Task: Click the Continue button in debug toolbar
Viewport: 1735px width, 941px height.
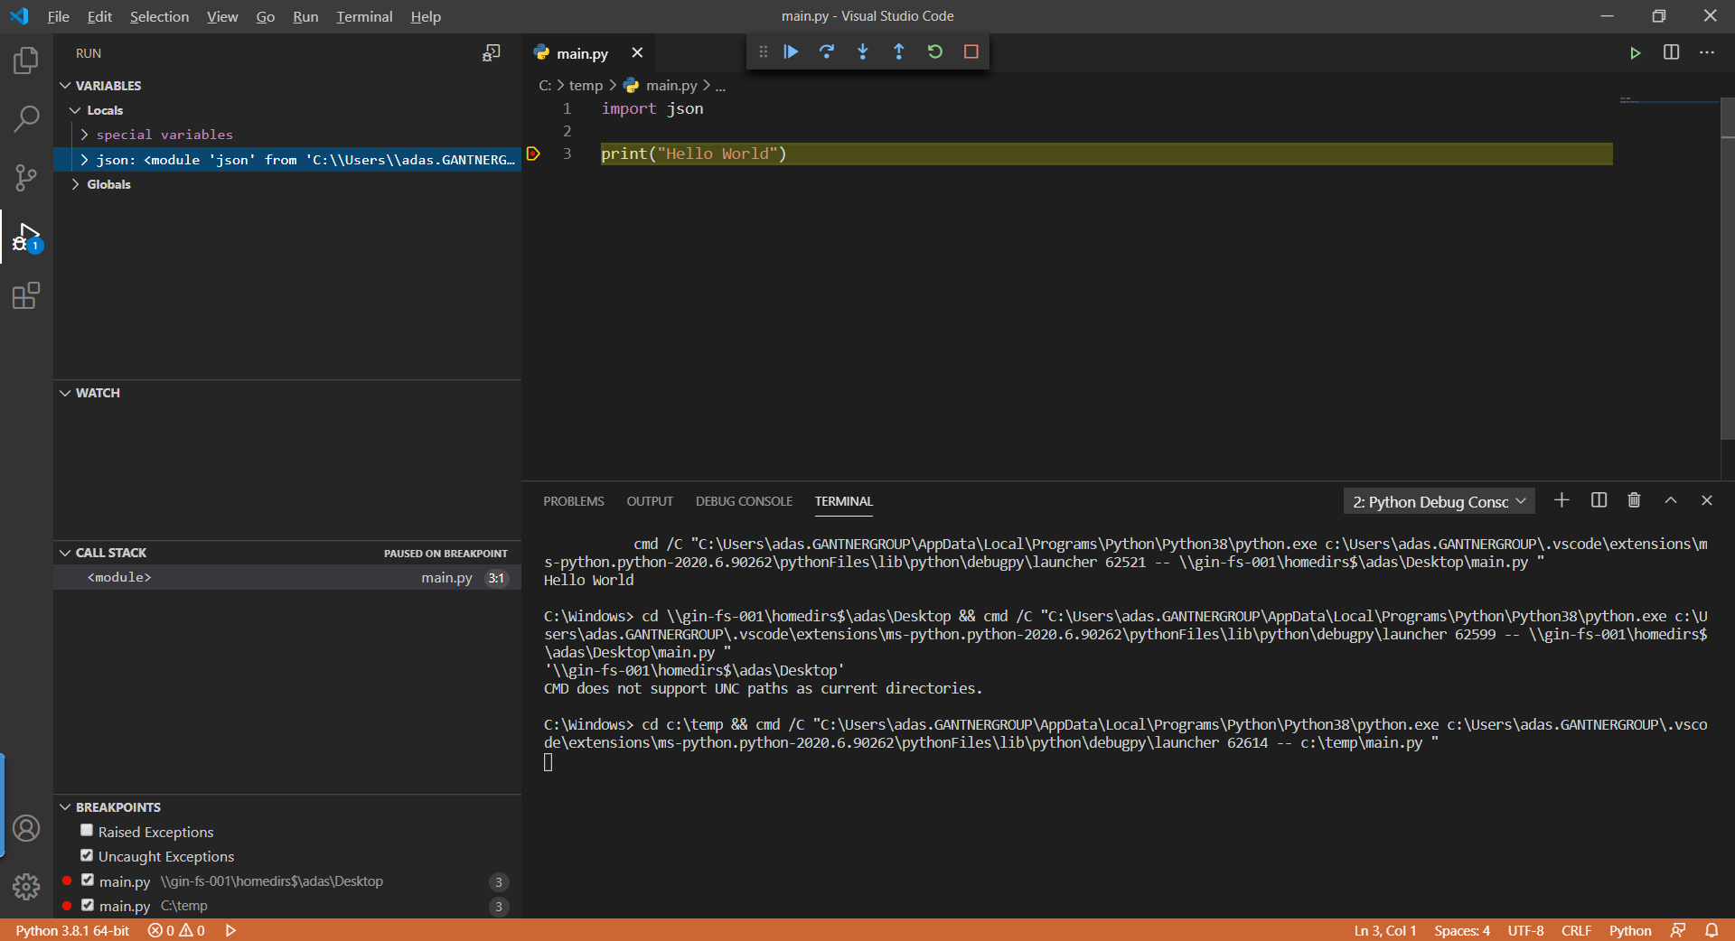Action: pos(791,51)
